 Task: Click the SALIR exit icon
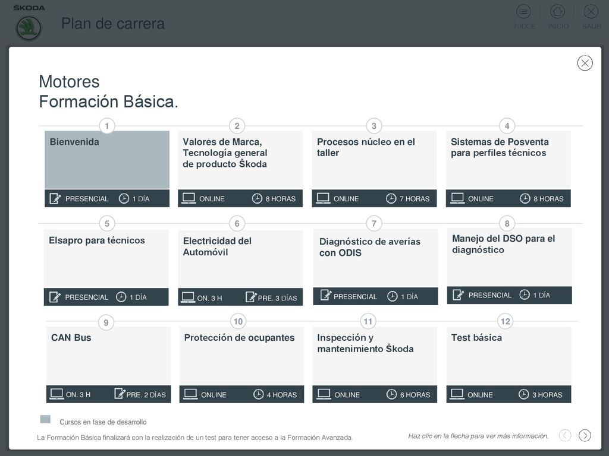tap(591, 11)
